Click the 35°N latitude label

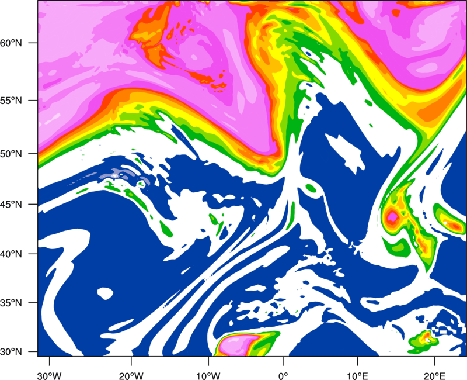click(11, 303)
